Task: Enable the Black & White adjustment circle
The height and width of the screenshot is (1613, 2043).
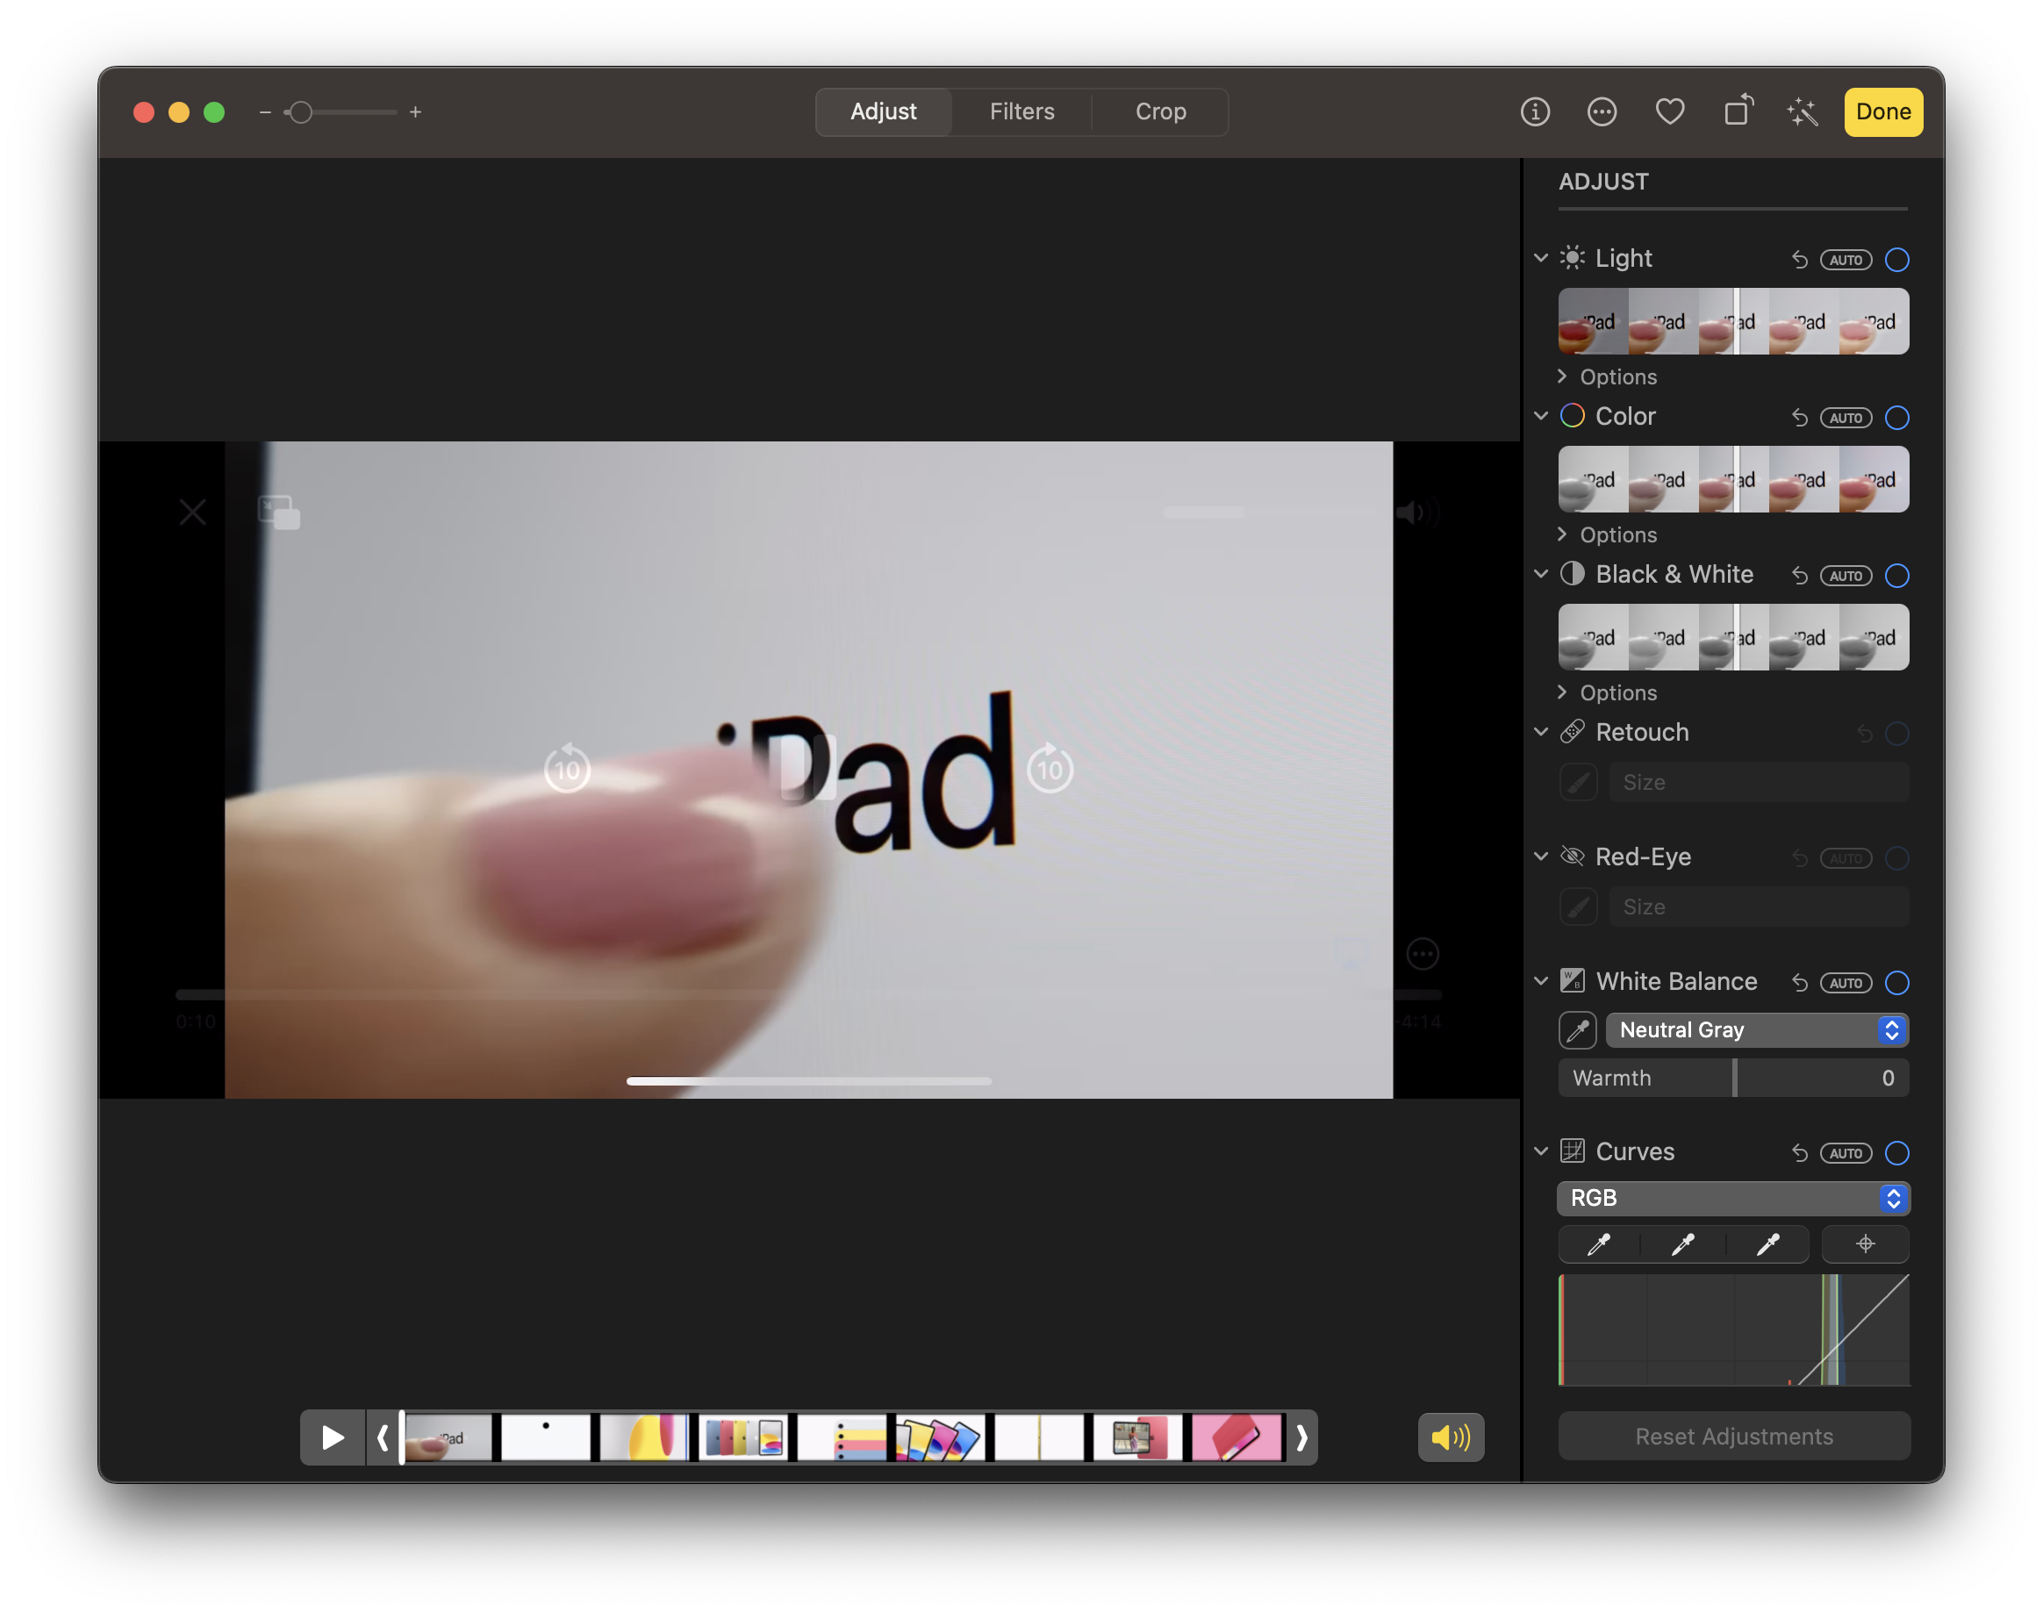Action: pos(1896,576)
